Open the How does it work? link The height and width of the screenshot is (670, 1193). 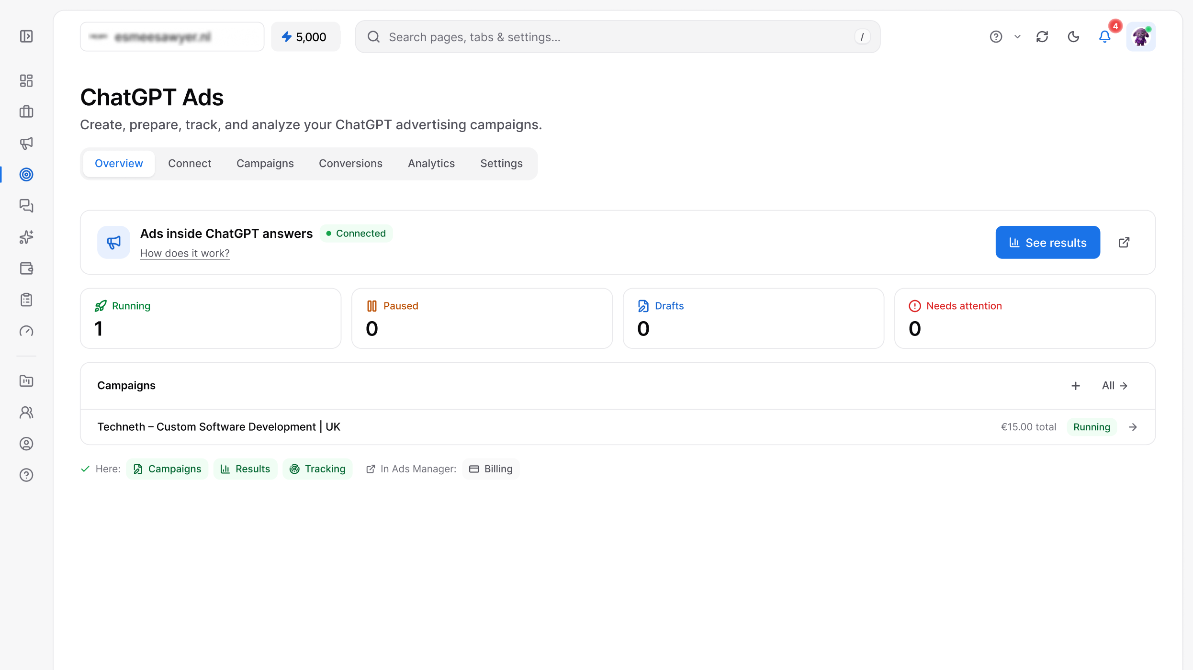(x=185, y=254)
